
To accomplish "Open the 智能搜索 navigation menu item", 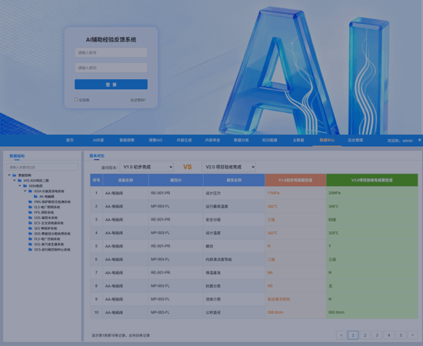I will pos(127,140).
